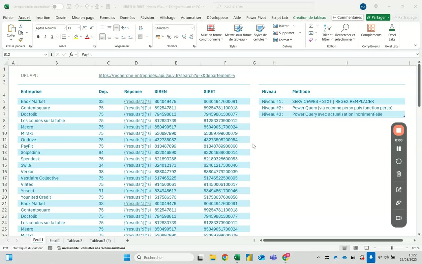The width and height of the screenshot is (422, 264).
Task: Switch to Normal view in status bar
Action: point(345,248)
